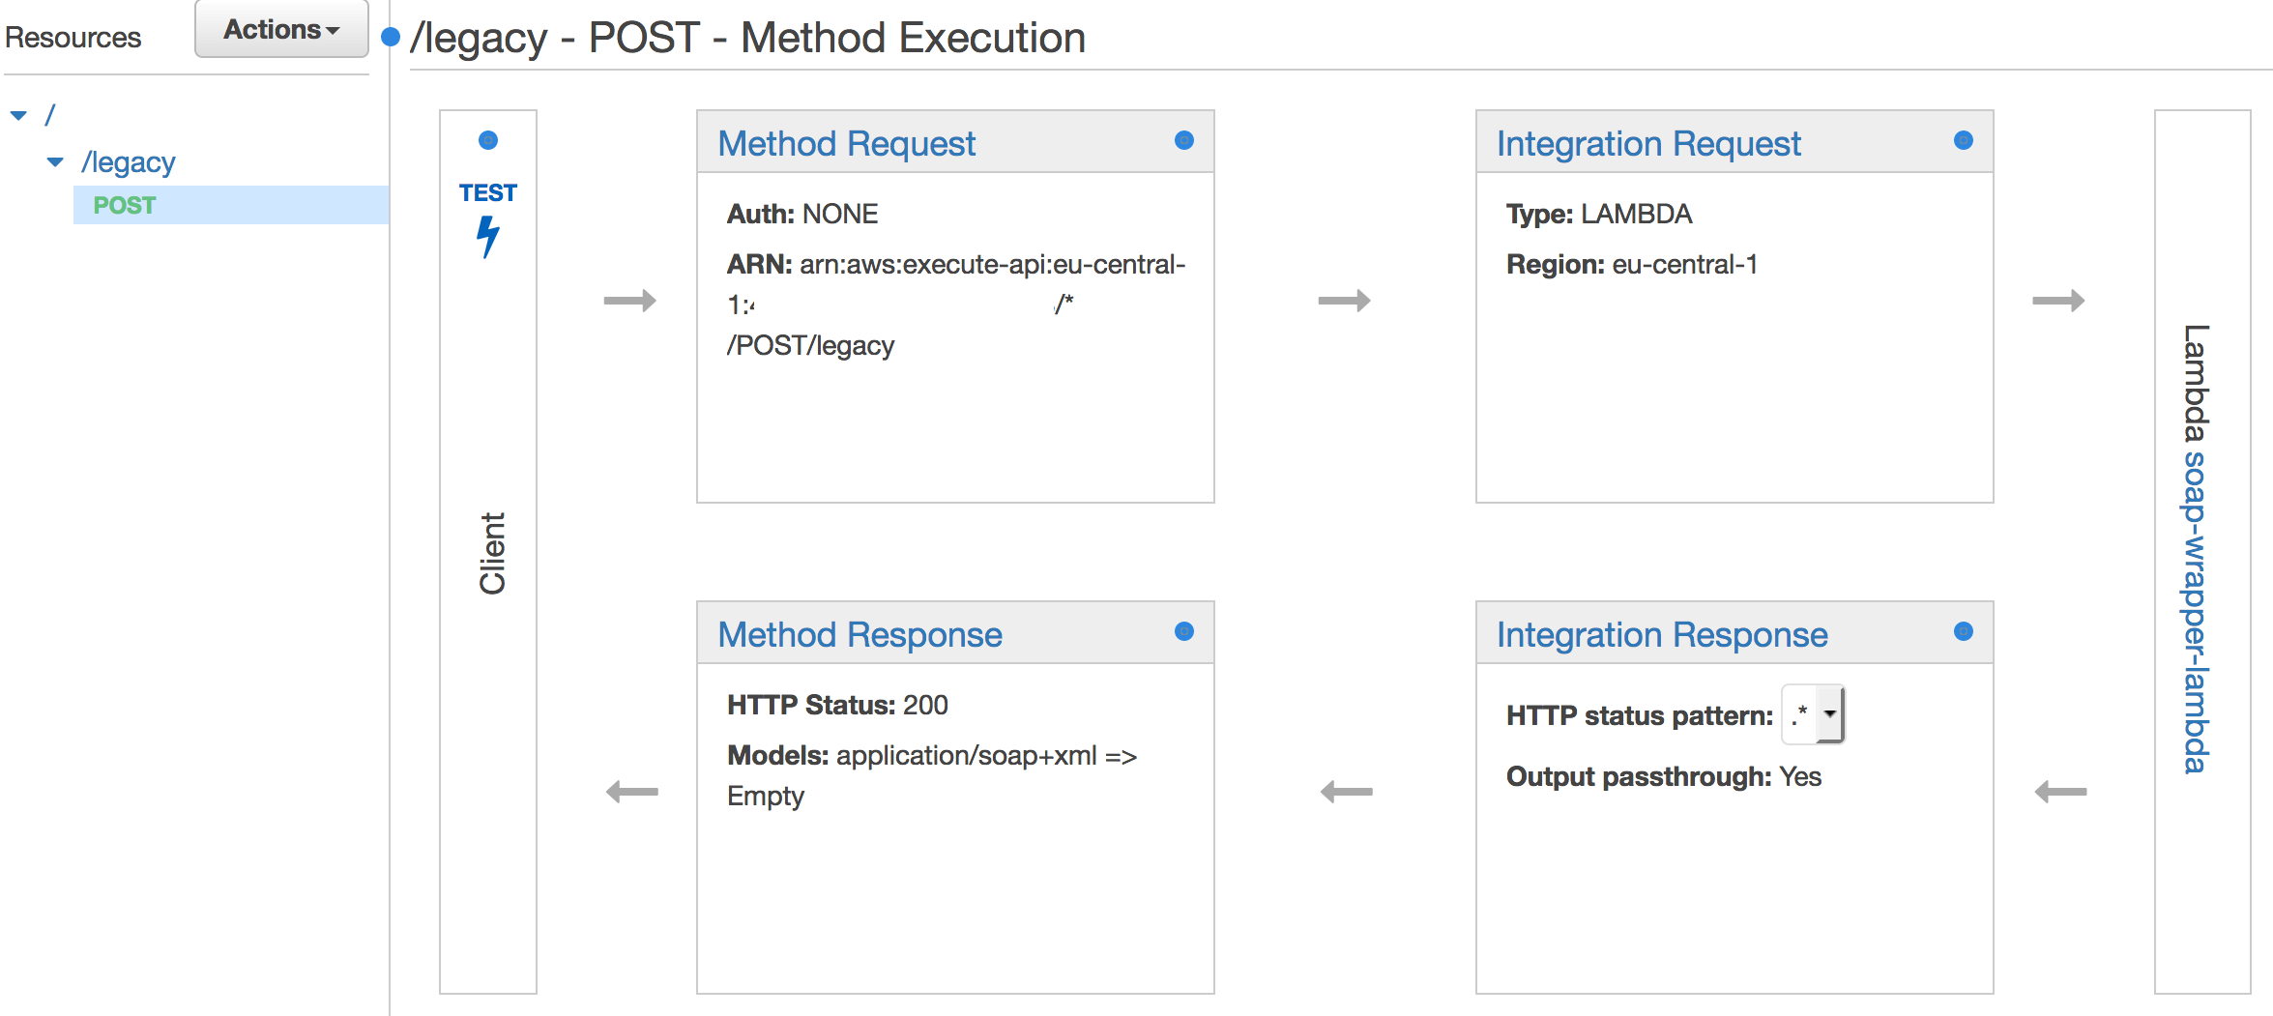Screen dimensions: 2273x1016
Task: Click the TEST label in Client panel
Action: [x=488, y=192]
